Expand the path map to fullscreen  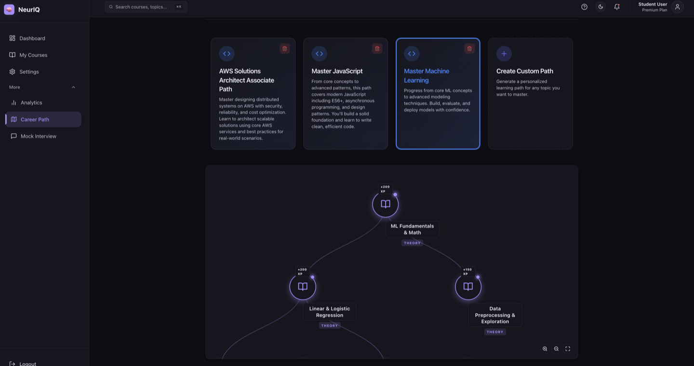coord(568,349)
